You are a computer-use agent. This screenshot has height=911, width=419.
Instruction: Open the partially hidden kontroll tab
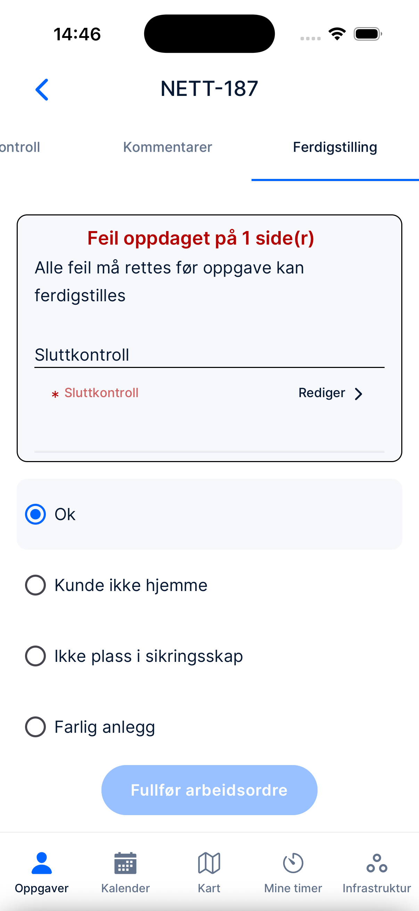click(20, 147)
